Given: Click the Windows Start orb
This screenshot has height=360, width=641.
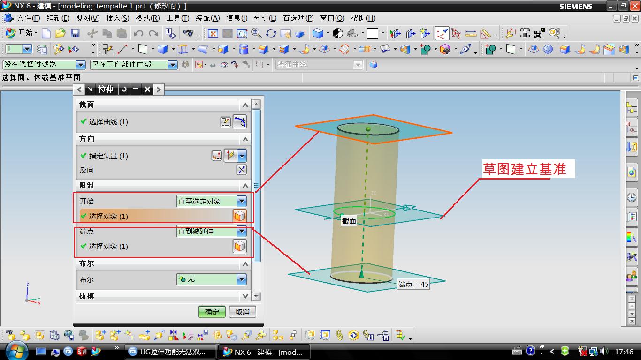Looking at the screenshot, I should click(16, 351).
